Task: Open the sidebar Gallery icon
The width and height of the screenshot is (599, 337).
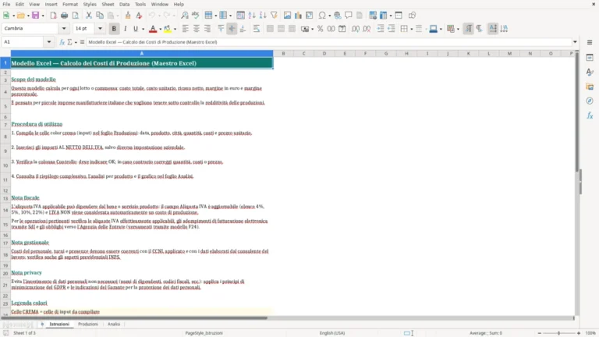Action: (x=590, y=87)
